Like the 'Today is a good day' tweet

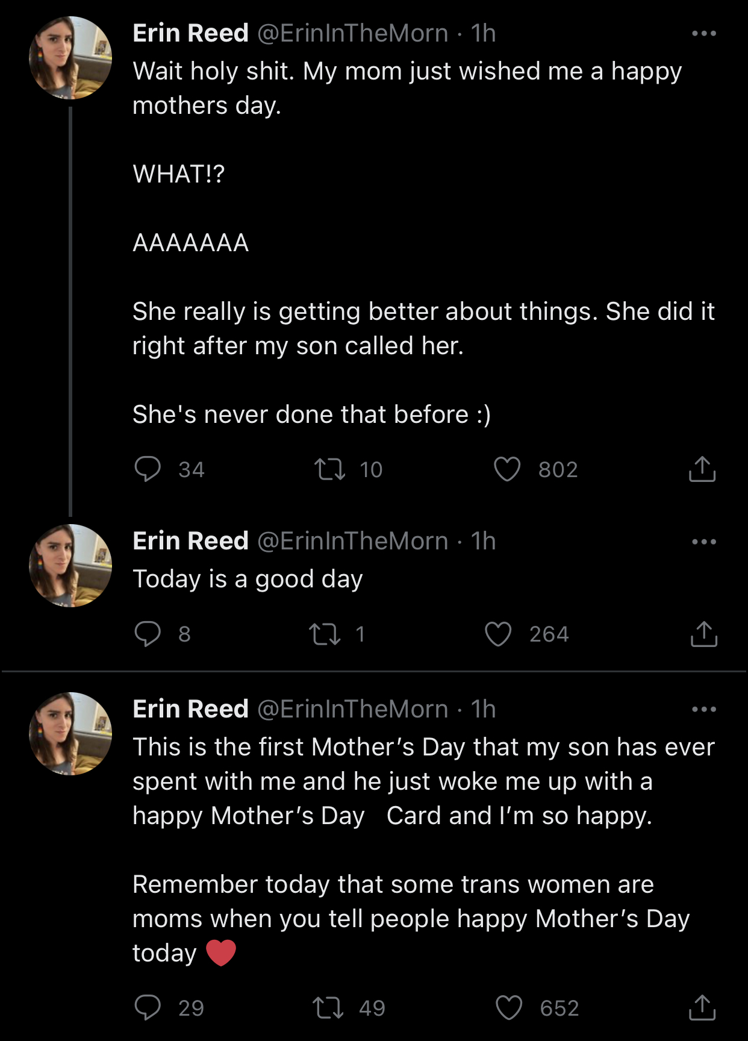498,634
